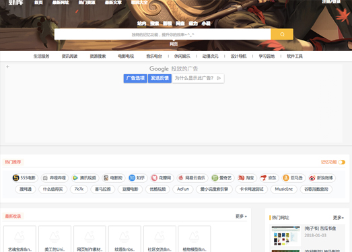Toggle the 记忆功能 switch
This screenshot has width=352, height=252.
342,162
